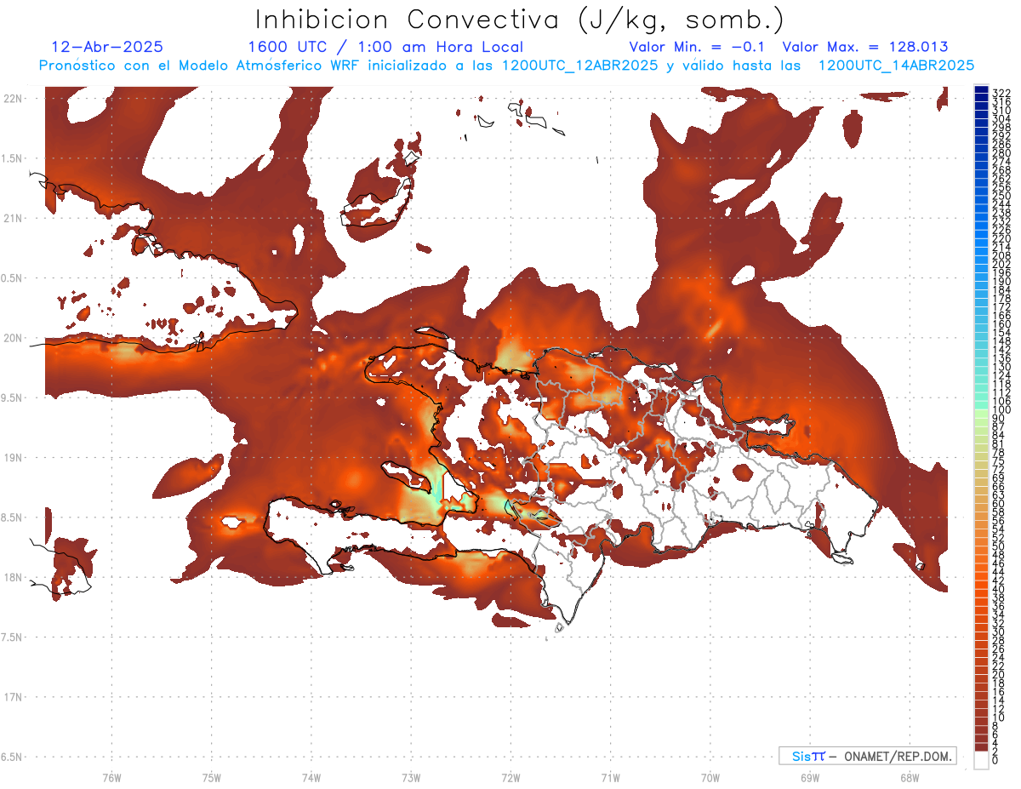1021x789 pixels.
Task: Click latitude axis label "20N"
Action: click(12, 338)
